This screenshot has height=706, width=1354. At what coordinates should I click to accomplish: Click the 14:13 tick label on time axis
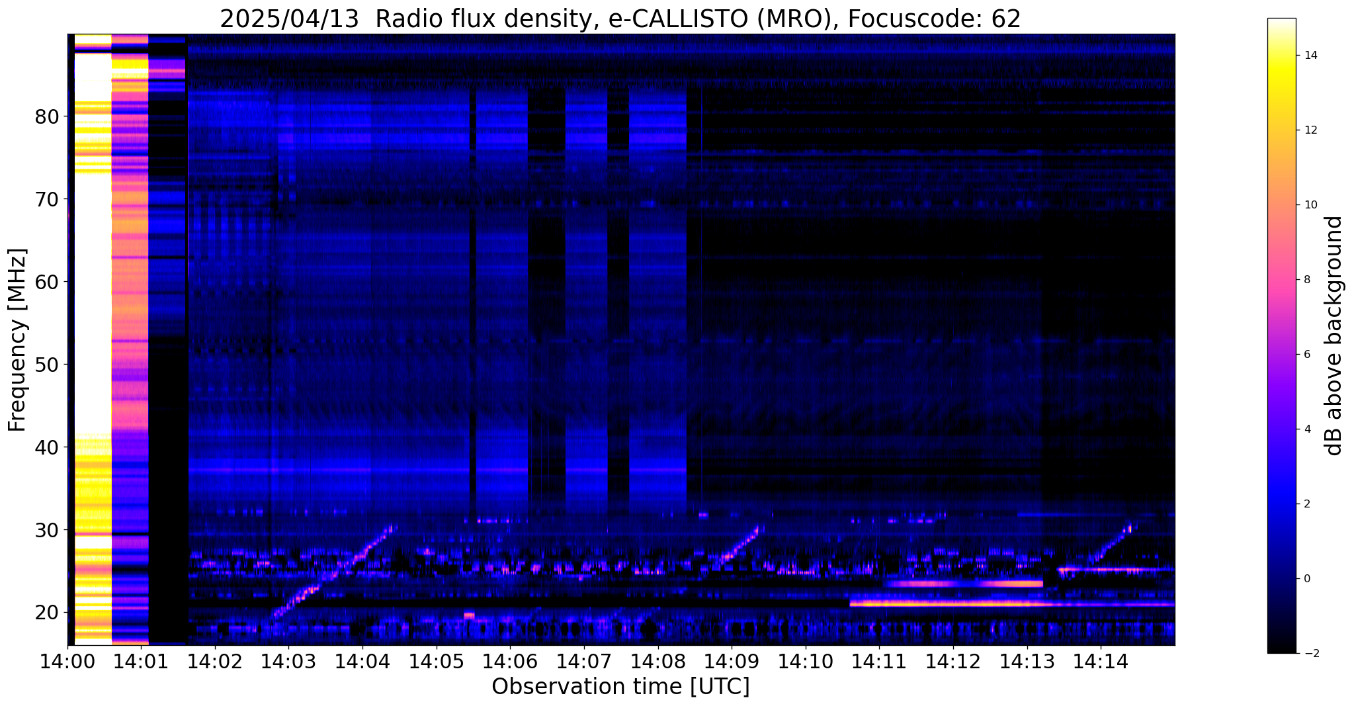pos(1027,661)
